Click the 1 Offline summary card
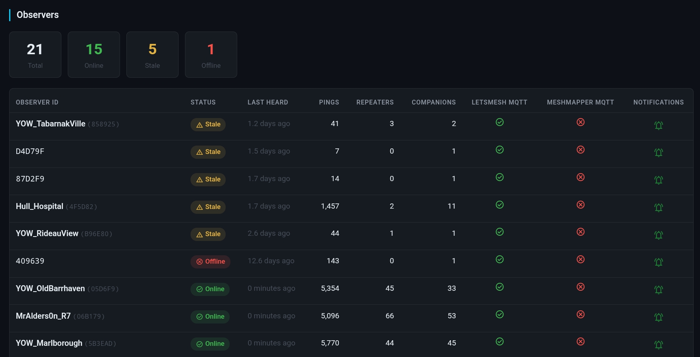The width and height of the screenshot is (700, 357). (211, 55)
